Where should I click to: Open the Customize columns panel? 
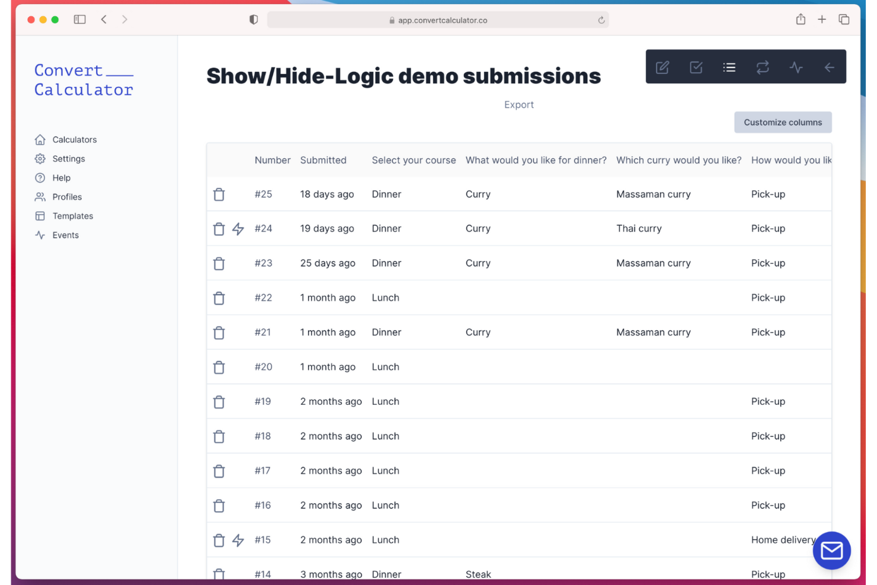(783, 122)
